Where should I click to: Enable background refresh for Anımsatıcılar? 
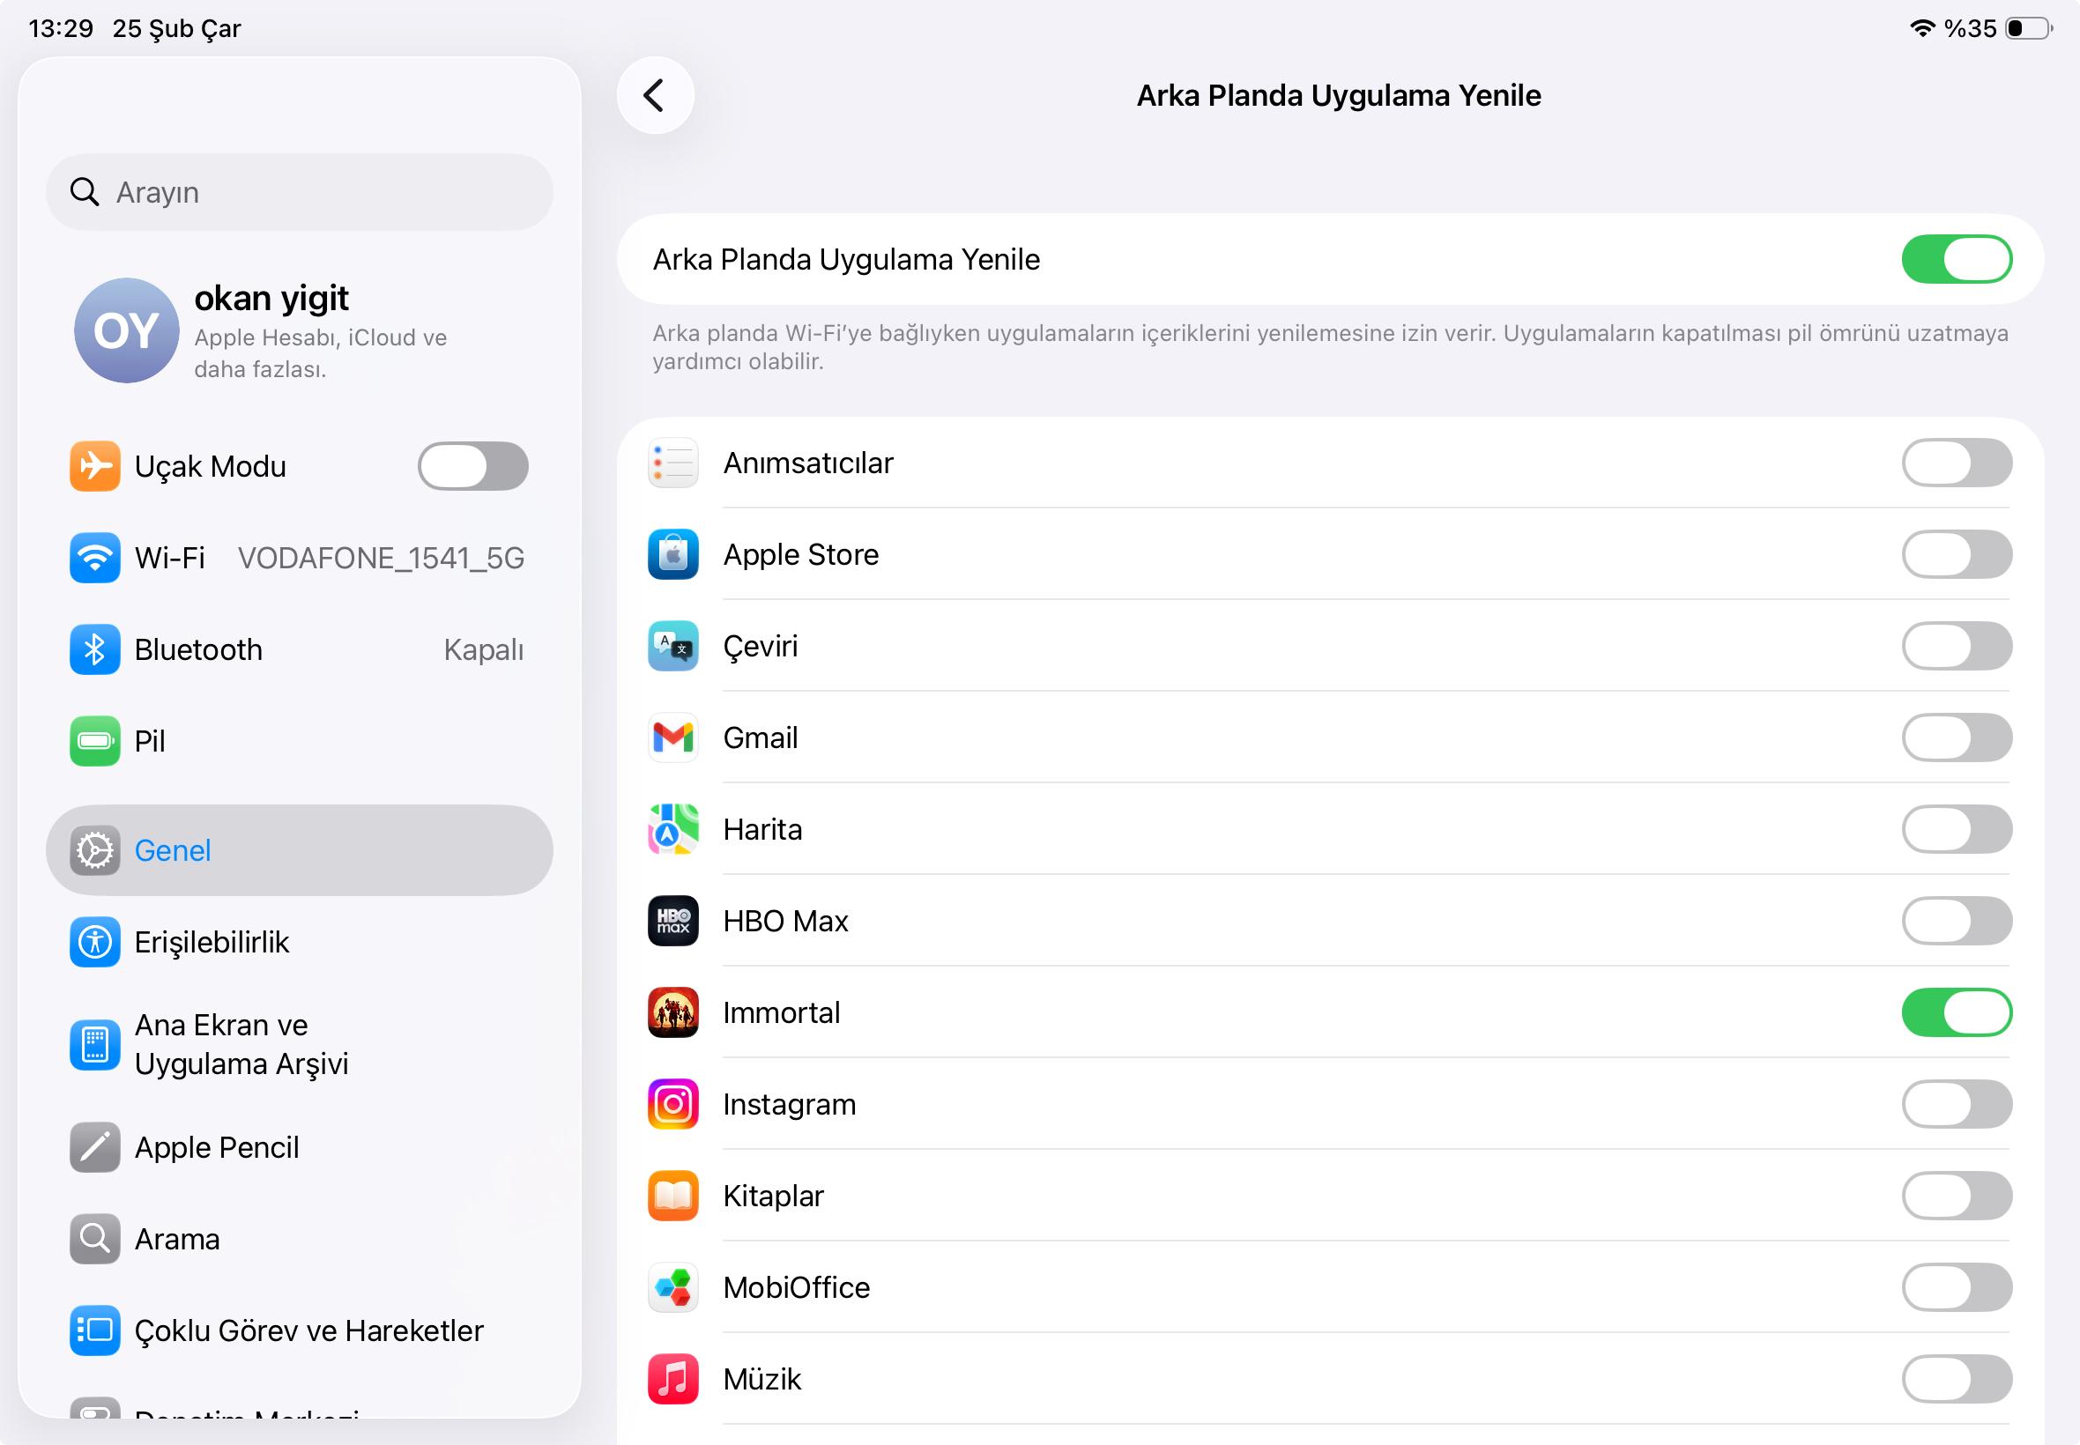[1957, 463]
